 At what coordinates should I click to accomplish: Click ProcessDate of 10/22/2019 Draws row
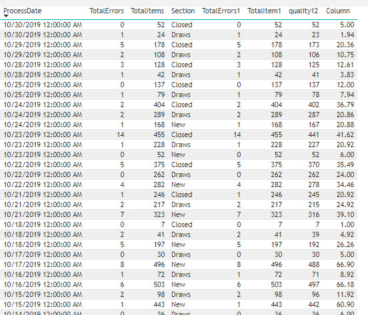coord(43,174)
